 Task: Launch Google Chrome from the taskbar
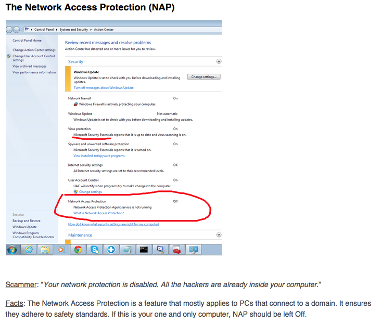tap(78, 250)
